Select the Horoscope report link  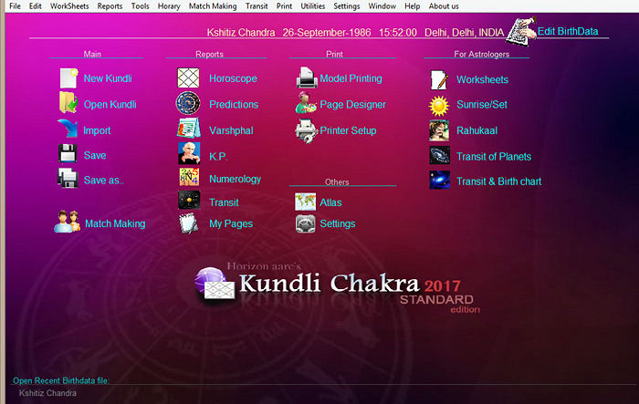coord(233,78)
